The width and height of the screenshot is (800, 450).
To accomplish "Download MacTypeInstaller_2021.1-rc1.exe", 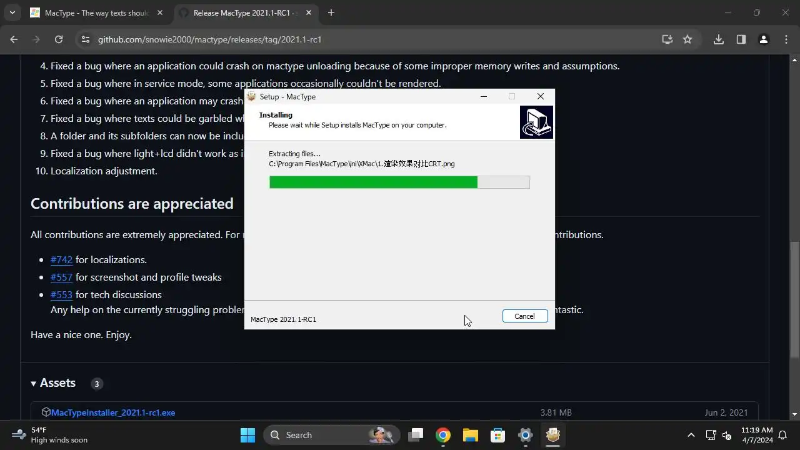I will (x=113, y=412).
